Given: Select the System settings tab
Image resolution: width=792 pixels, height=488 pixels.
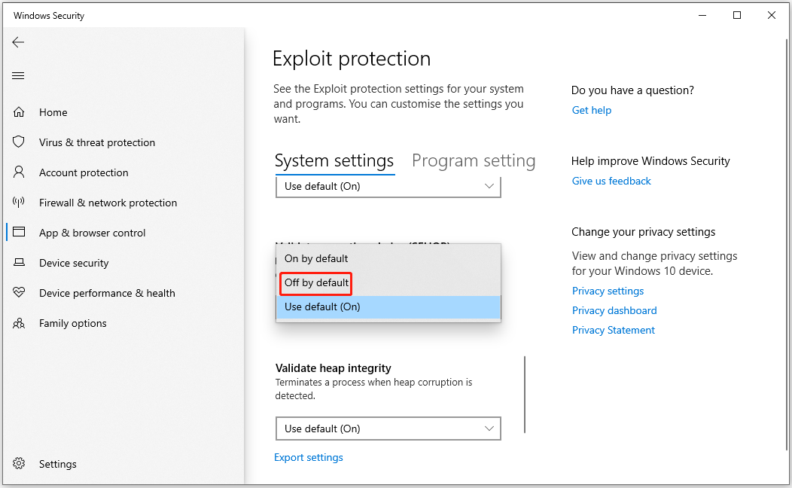Looking at the screenshot, I should pos(334,161).
